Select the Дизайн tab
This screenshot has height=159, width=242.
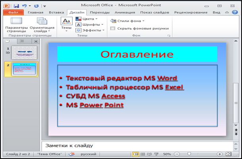77,13
